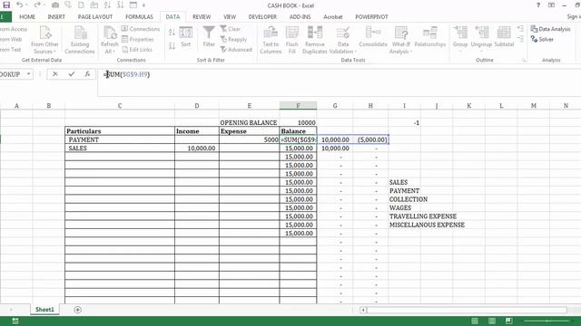The width and height of the screenshot is (581, 326).
Task: Open Data Validation
Action: coord(343,40)
